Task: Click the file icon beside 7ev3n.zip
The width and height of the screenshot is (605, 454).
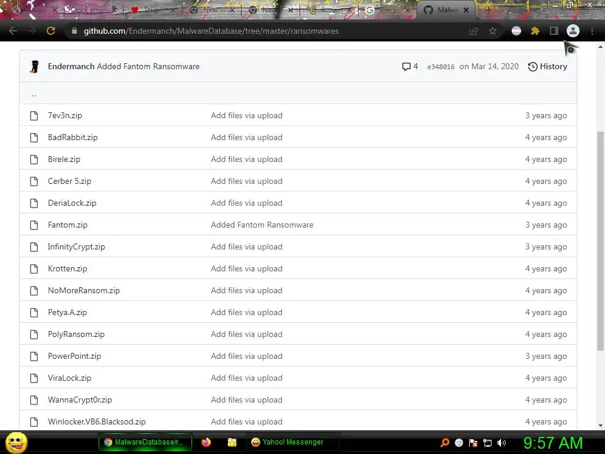Action: [x=34, y=116]
